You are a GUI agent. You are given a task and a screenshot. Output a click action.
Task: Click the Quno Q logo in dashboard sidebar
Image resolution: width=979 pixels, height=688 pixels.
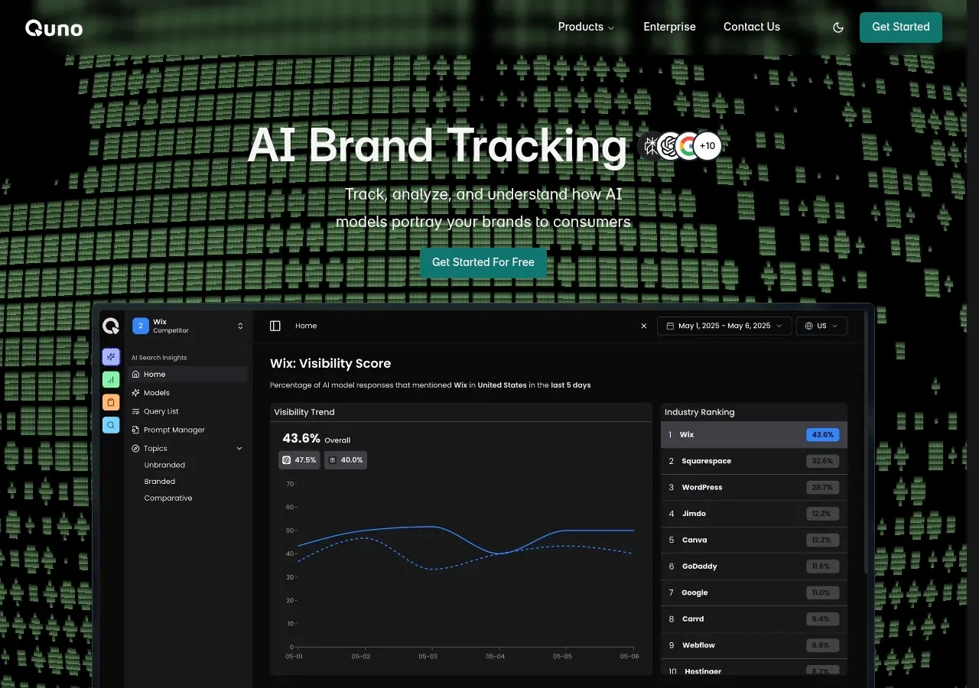[111, 326]
